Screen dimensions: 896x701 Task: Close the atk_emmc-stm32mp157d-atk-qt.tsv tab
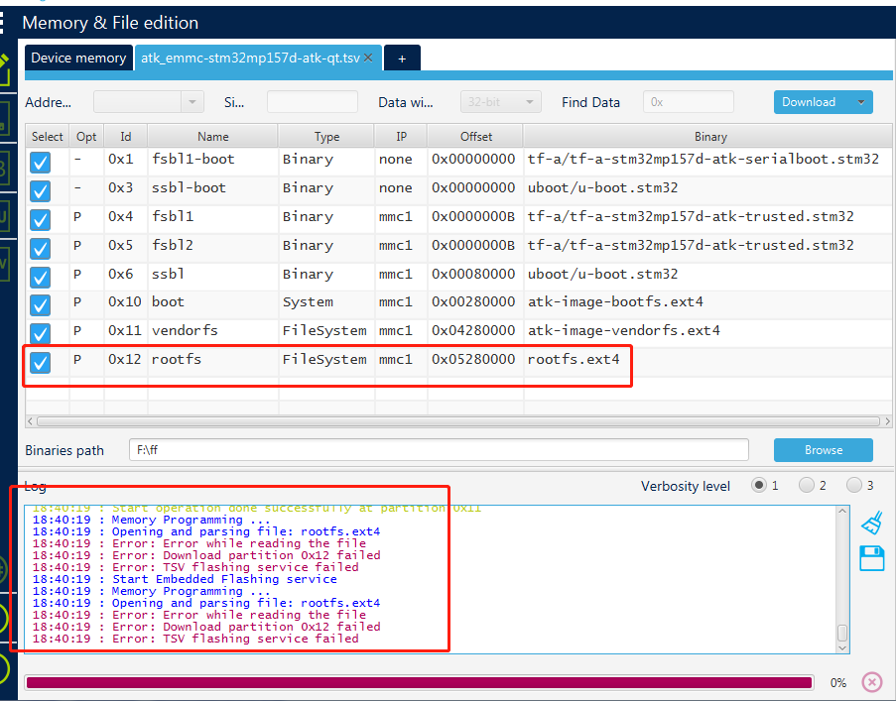pyautogui.click(x=368, y=58)
